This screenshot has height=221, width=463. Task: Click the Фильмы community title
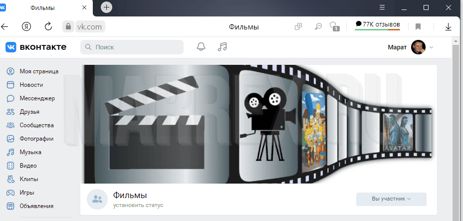coord(130,196)
